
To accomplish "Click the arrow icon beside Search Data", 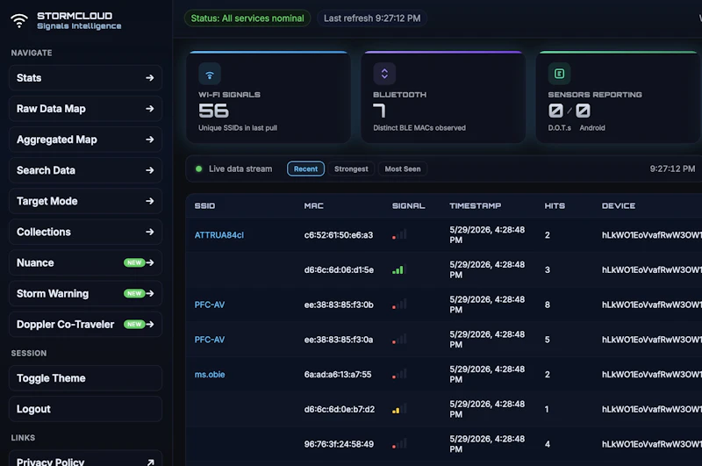I will pyautogui.click(x=149, y=170).
